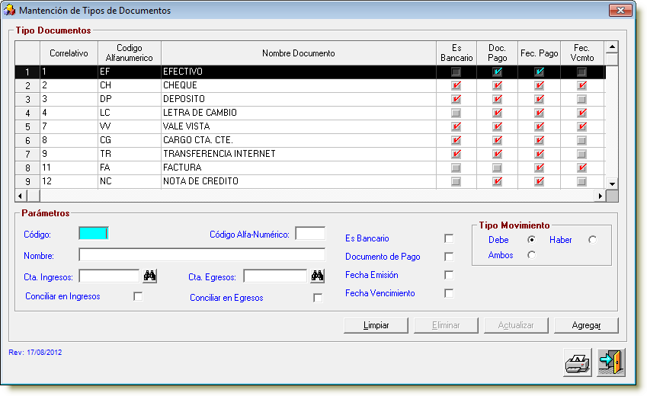Select the DEPOSITO document row

coord(310,99)
